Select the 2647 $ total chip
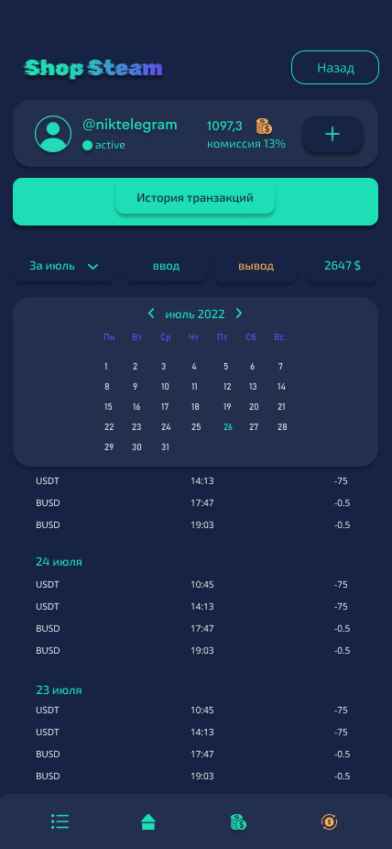This screenshot has height=849, width=392. 343,267
